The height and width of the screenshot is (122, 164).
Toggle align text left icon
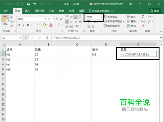67,22
